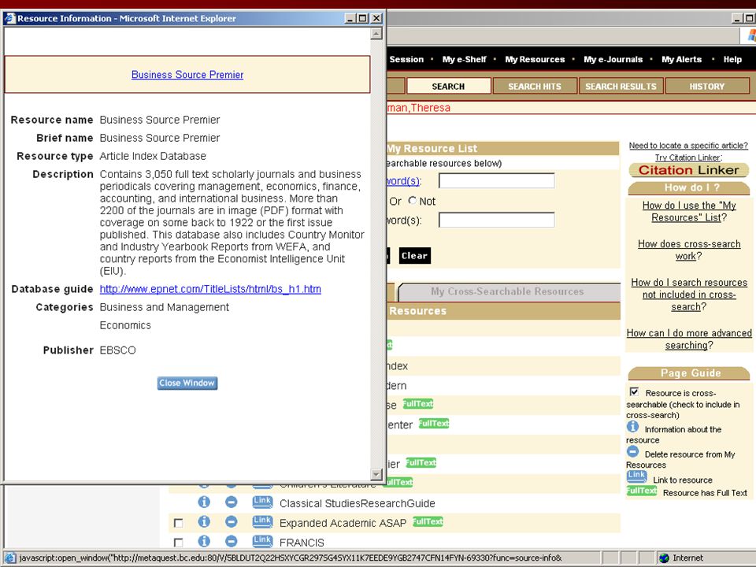Click FullText badge beside Expanded Academic ASAP

click(428, 521)
